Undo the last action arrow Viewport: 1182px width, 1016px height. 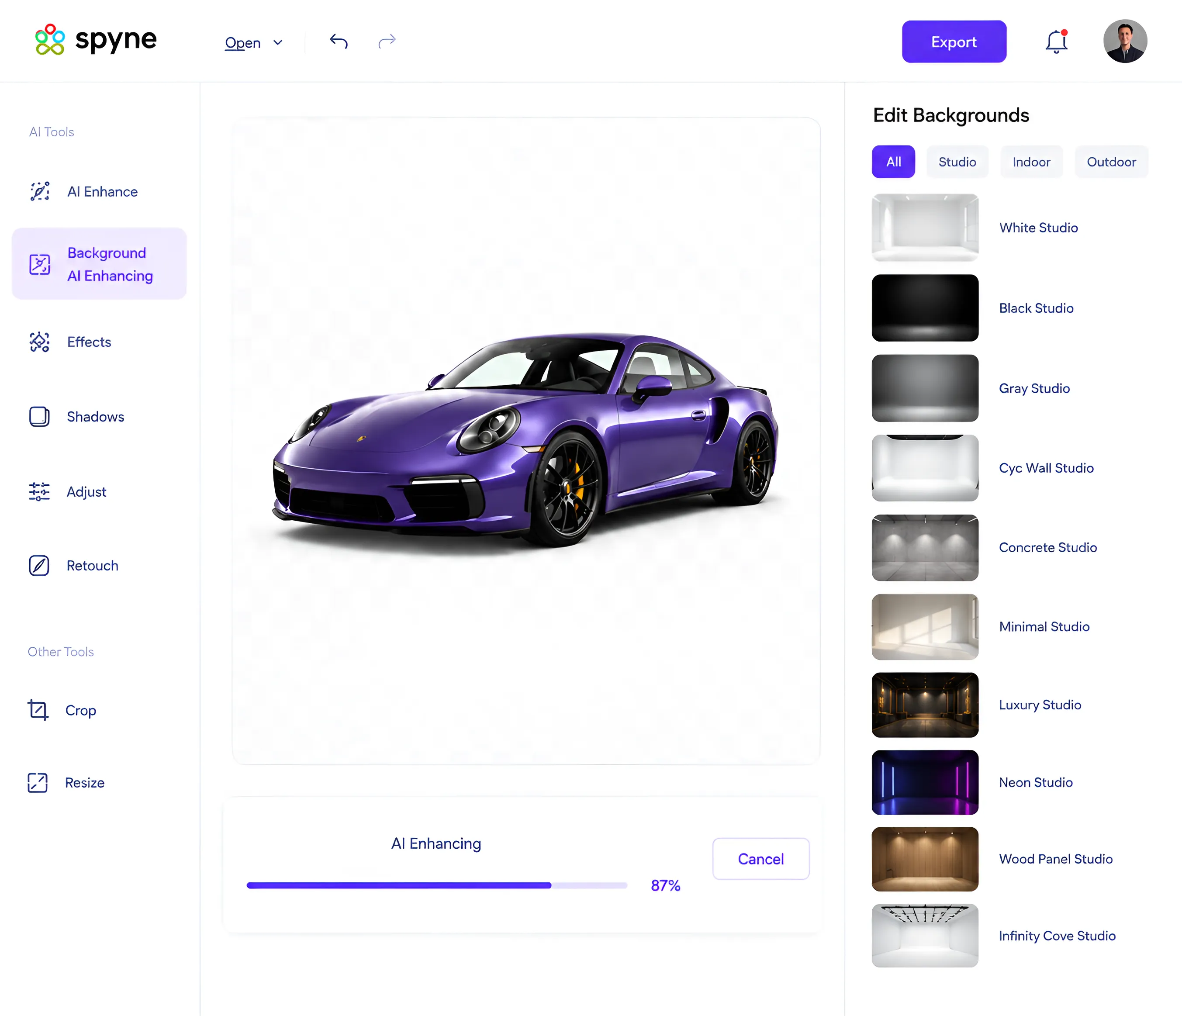339,41
